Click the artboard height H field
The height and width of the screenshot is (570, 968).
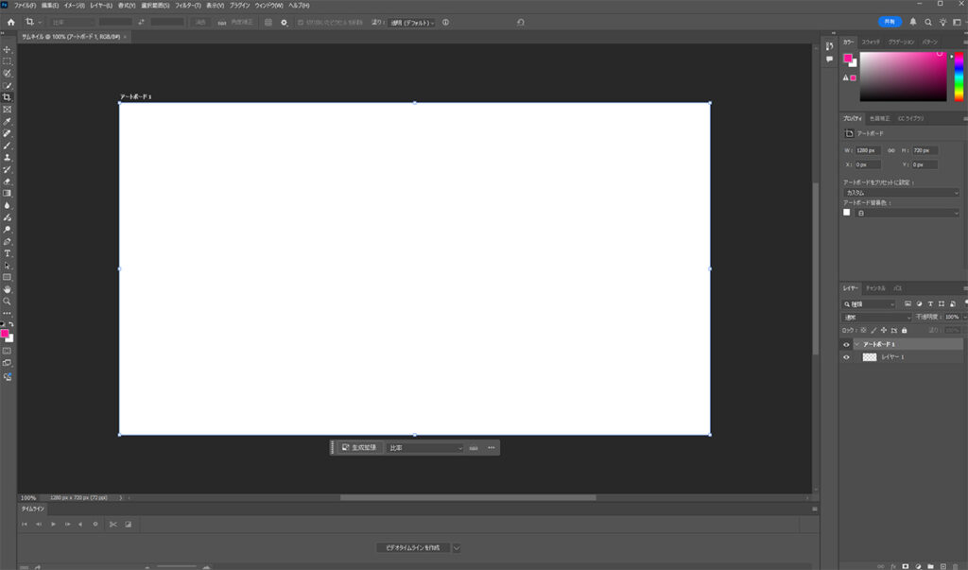(x=925, y=150)
